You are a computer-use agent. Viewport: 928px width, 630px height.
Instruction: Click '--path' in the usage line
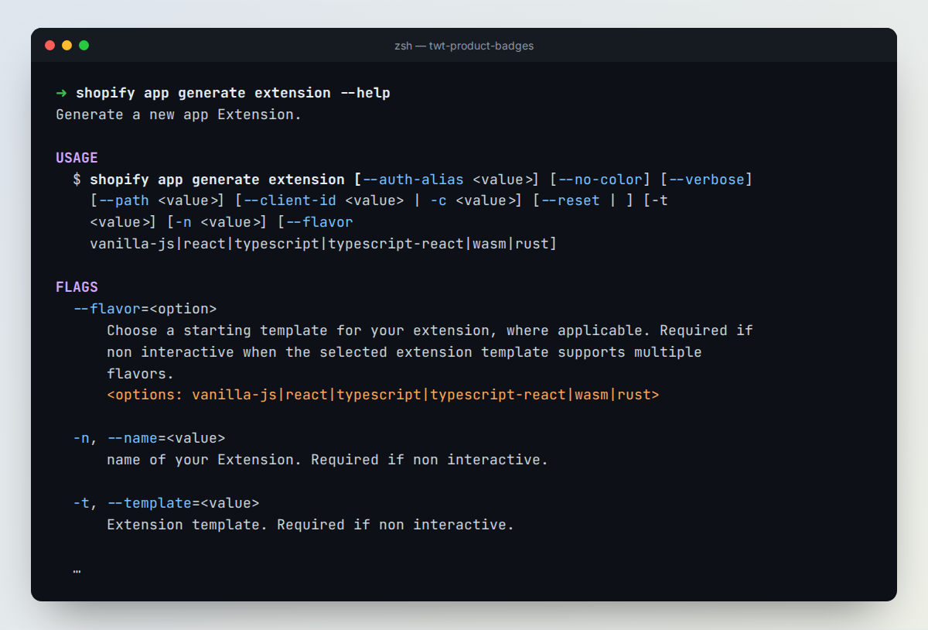pos(124,201)
